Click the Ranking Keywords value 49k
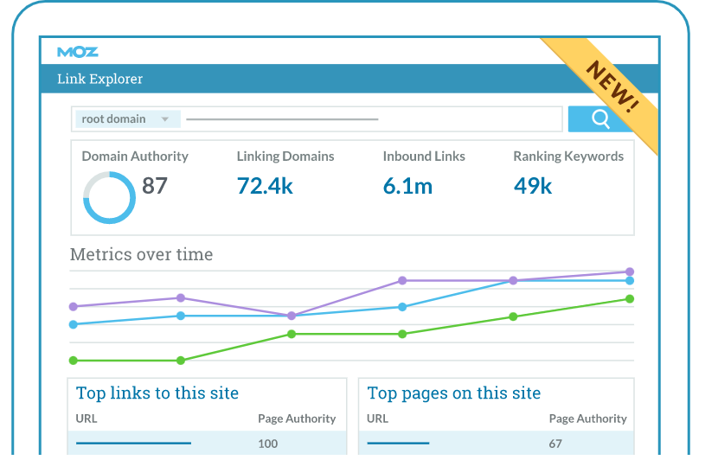 point(533,186)
